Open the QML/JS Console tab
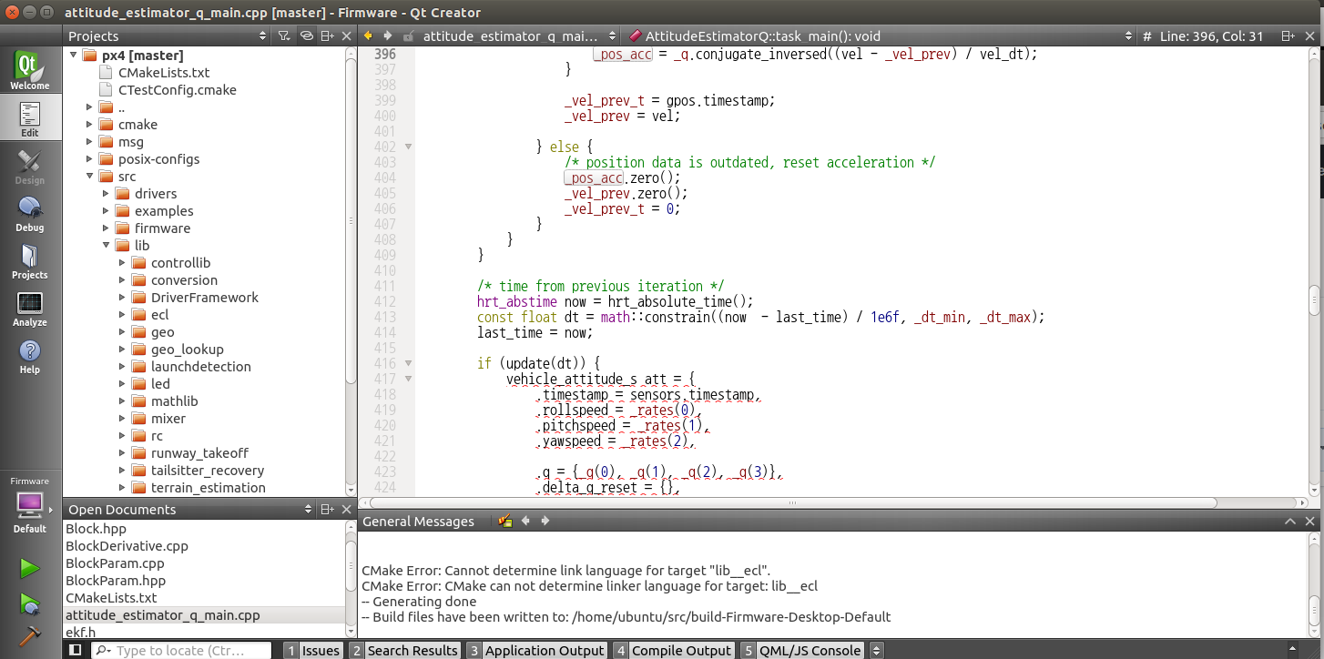 click(800, 650)
